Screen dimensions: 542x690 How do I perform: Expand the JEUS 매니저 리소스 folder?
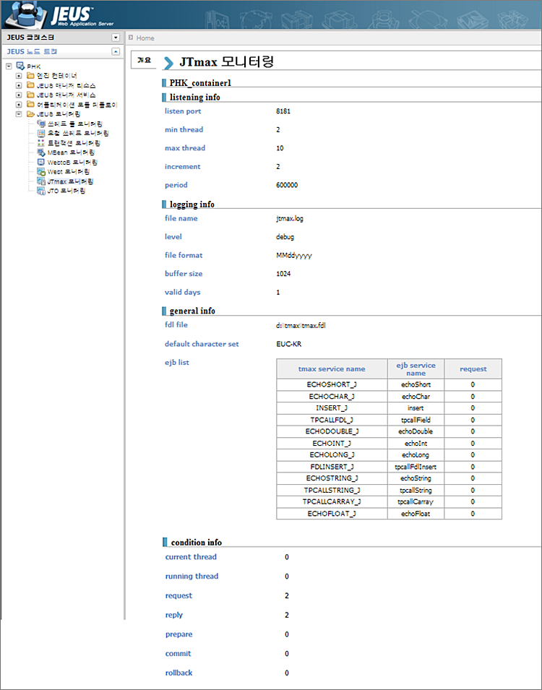[19, 85]
